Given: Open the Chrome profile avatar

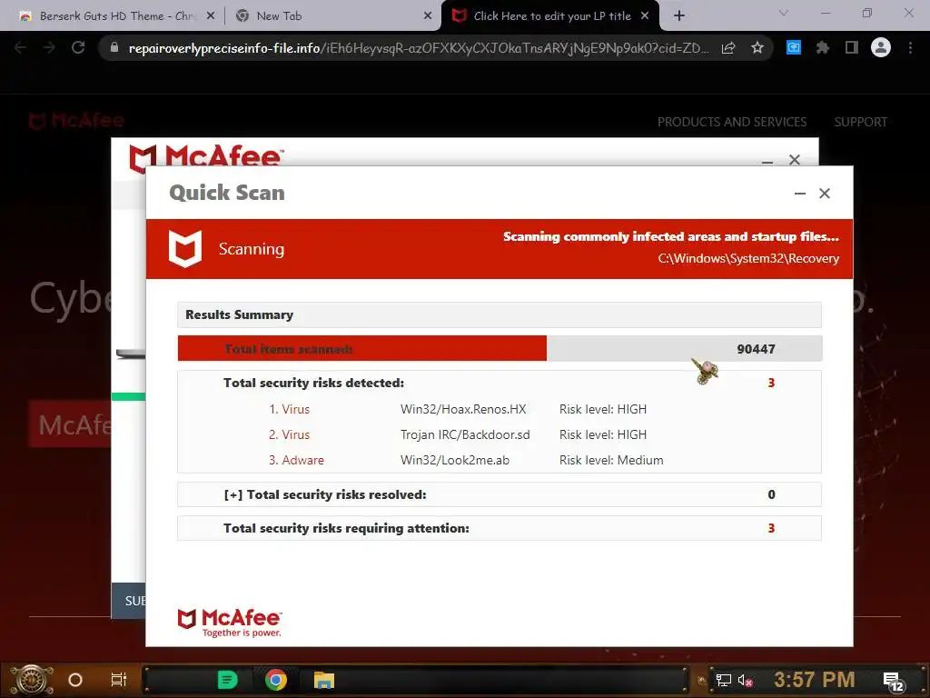Looking at the screenshot, I should pos(881,47).
